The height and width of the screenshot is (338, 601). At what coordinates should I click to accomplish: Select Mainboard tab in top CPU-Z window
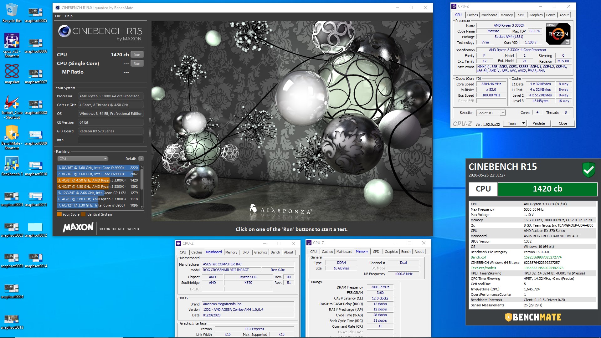pos(489,15)
